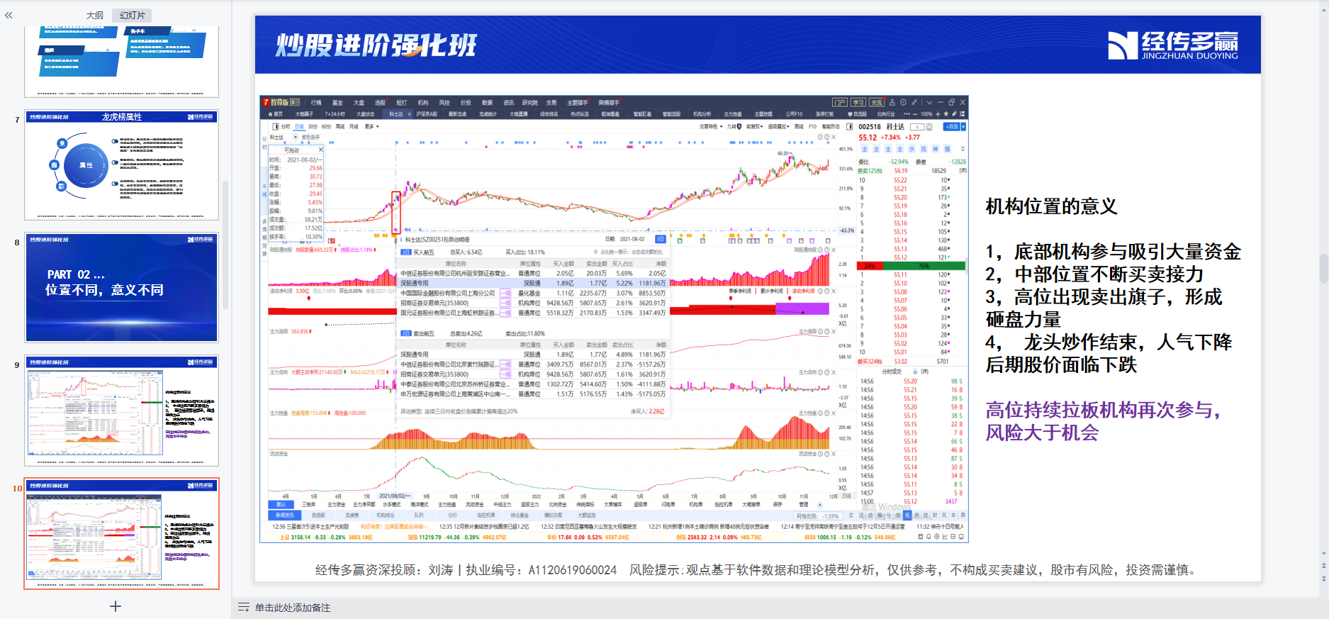The height and width of the screenshot is (619, 1329).
Task: Go to next slide using double down arrow
Action: [1323, 579]
